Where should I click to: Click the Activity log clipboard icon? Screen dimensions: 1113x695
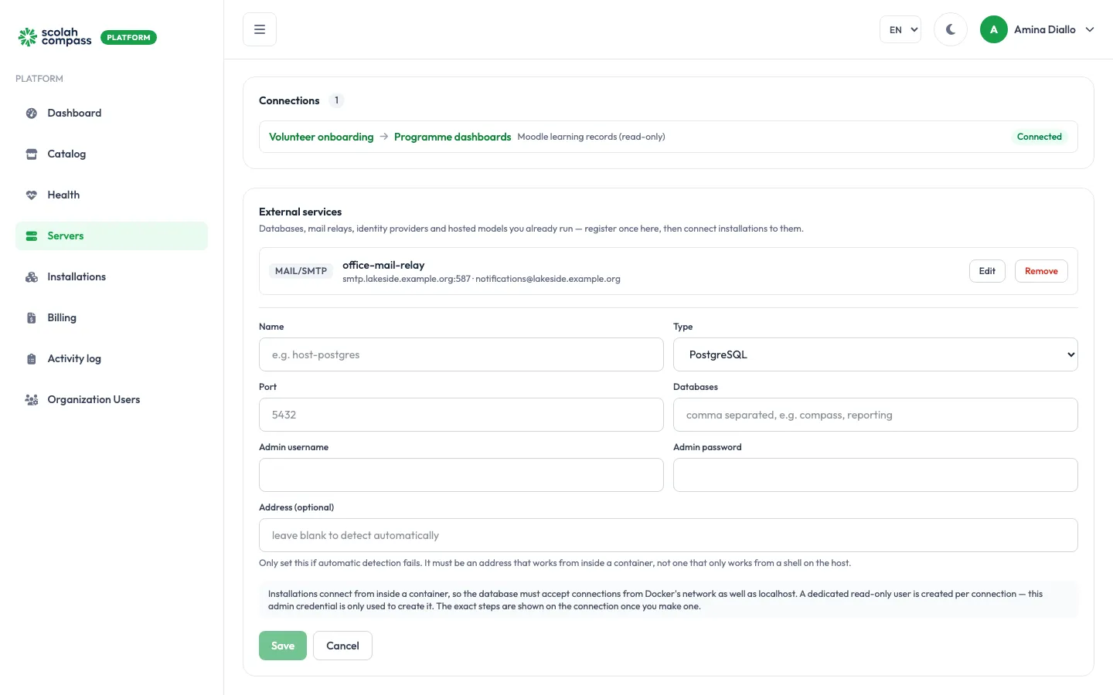tap(32, 359)
